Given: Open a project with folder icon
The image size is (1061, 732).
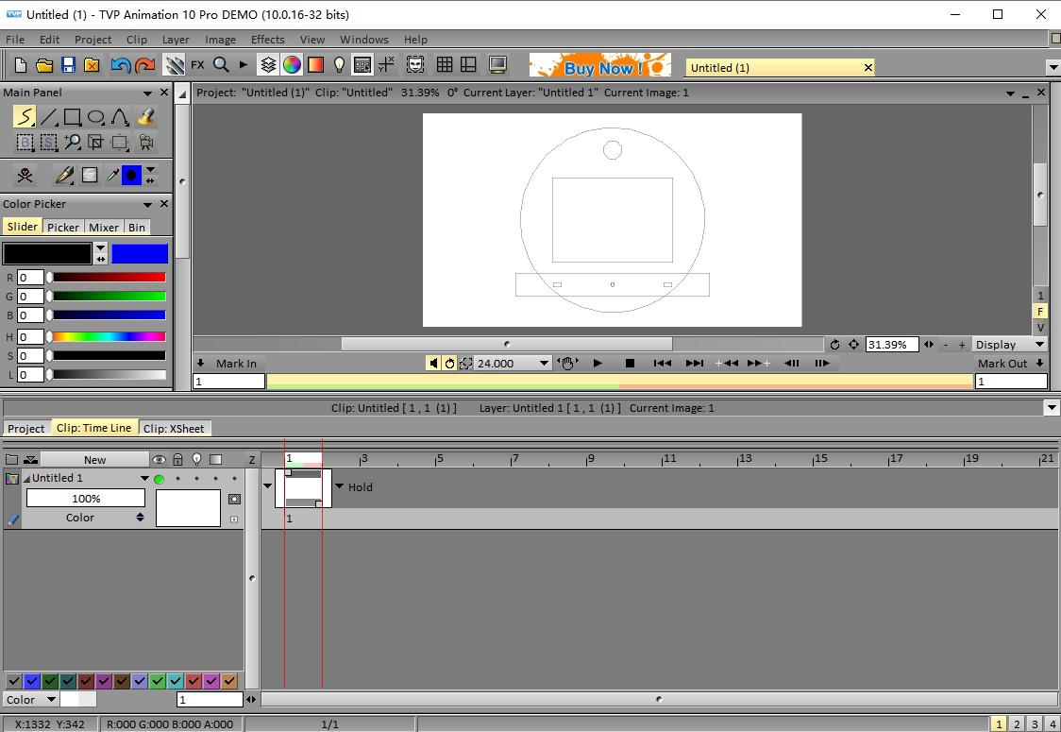Looking at the screenshot, I should [44, 65].
